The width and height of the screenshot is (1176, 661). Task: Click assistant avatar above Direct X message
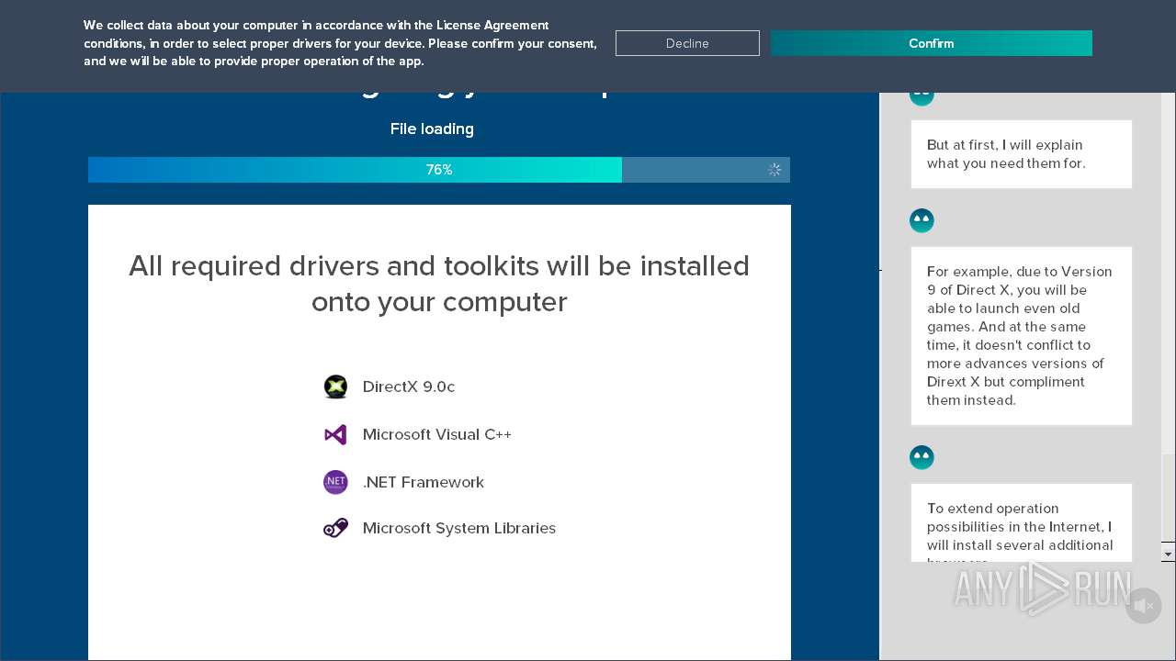click(922, 220)
